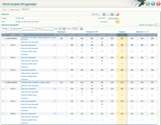This screenshot has height=125, width=161.
Task: Toggle the Приложение checkbox
Action: tap(11, 29)
